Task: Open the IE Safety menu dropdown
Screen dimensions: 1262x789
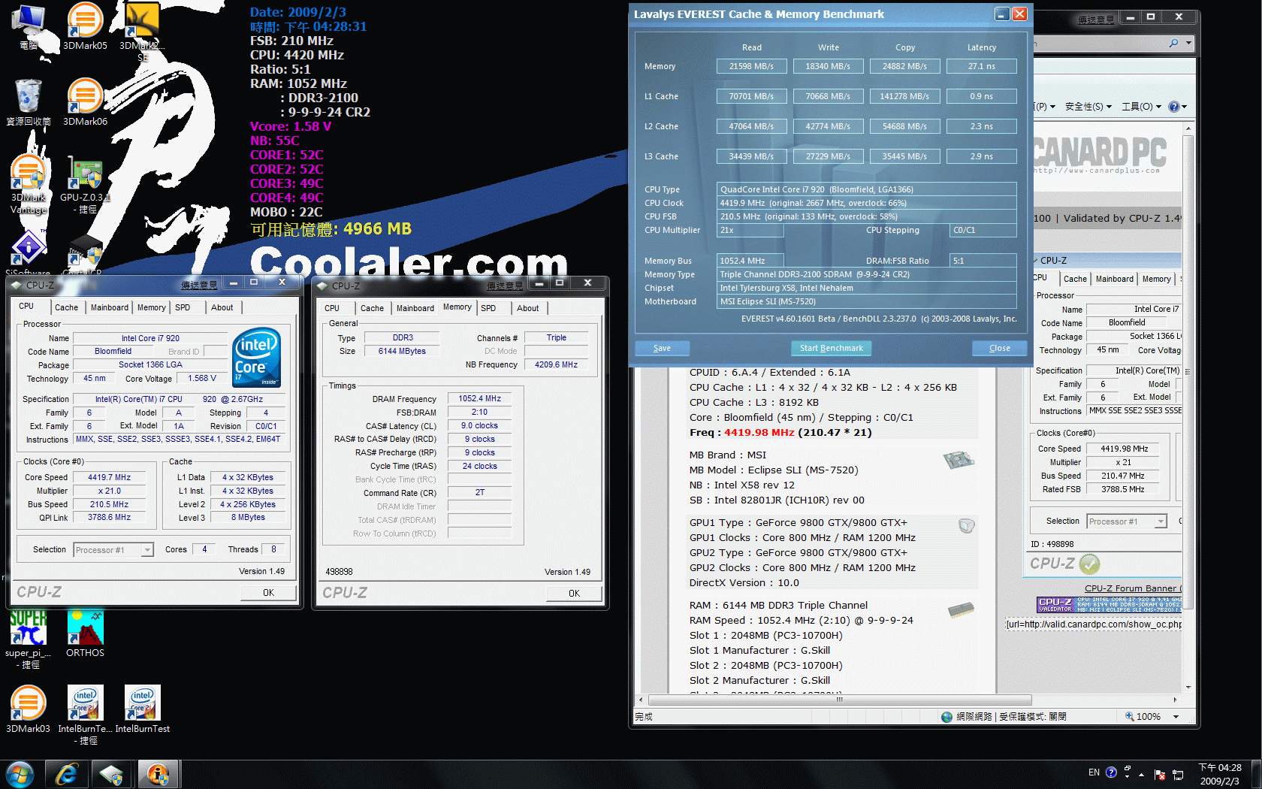Action: point(1088,107)
